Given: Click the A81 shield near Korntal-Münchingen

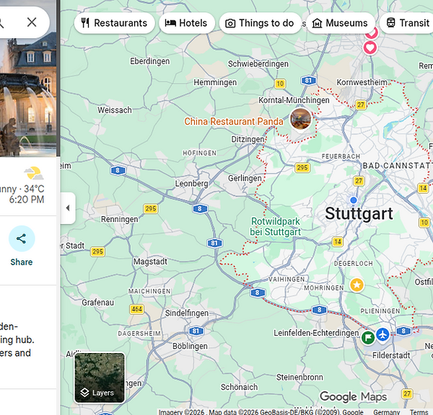Looking at the screenshot, I should [308, 81].
